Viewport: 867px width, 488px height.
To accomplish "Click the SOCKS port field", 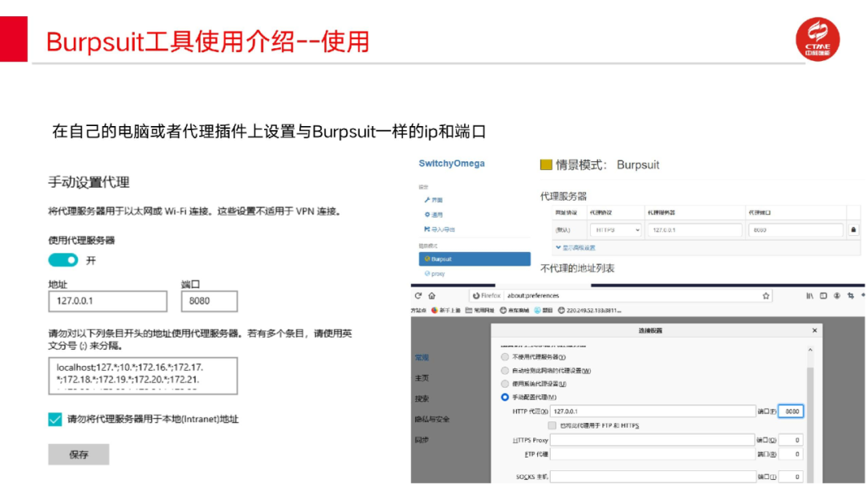I will point(791,477).
